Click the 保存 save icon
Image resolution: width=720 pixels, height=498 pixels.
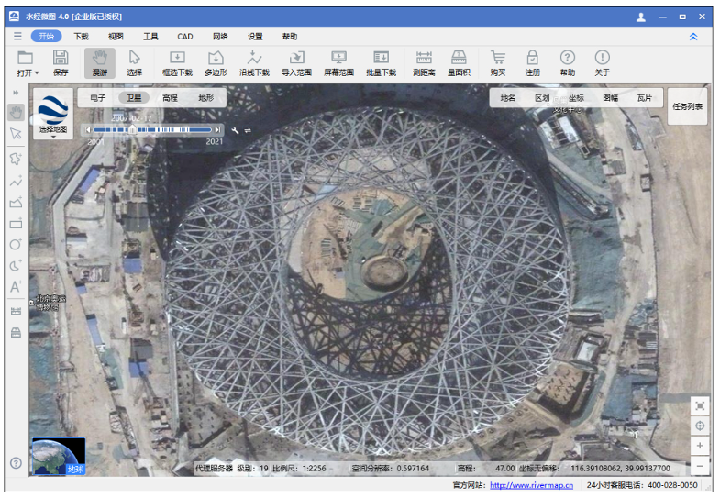coord(61,61)
